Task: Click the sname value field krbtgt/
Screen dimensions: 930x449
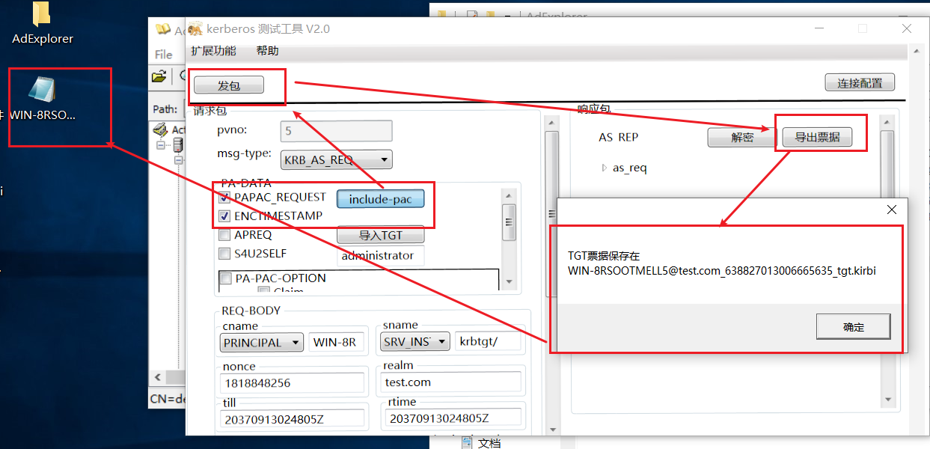Action: [x=489, y=342]
